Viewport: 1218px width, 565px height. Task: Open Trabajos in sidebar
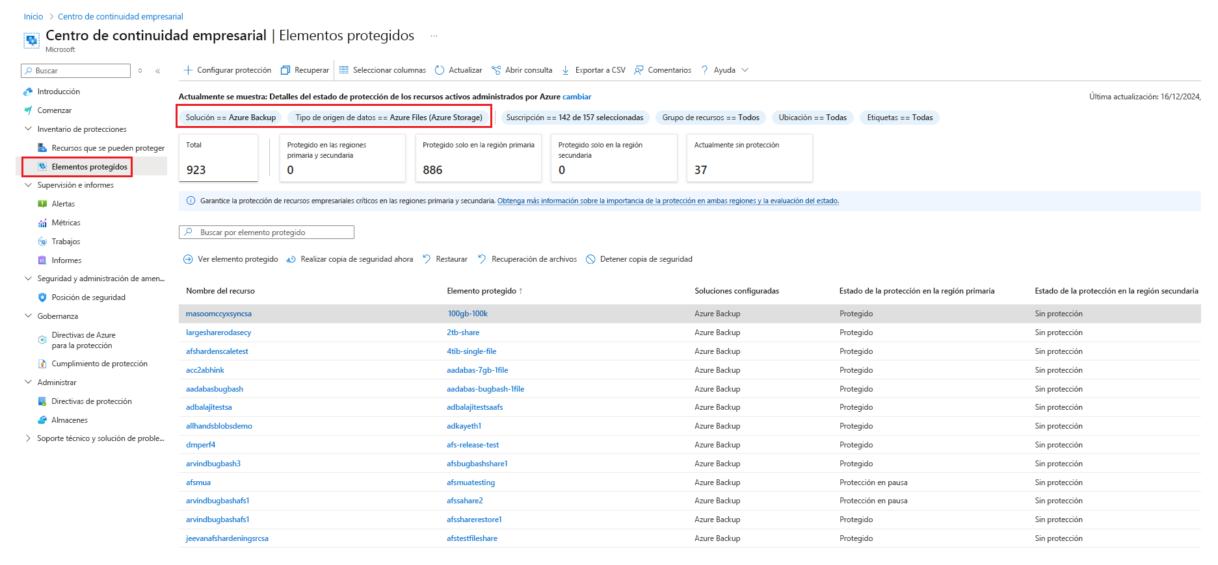point(66,242)
